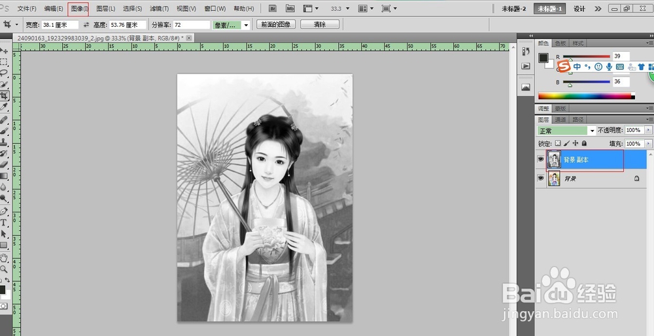The width and height of the screenshot is (654, 336).
Task: Open Mini Bridge with the Mb icon
Action: 290,8
